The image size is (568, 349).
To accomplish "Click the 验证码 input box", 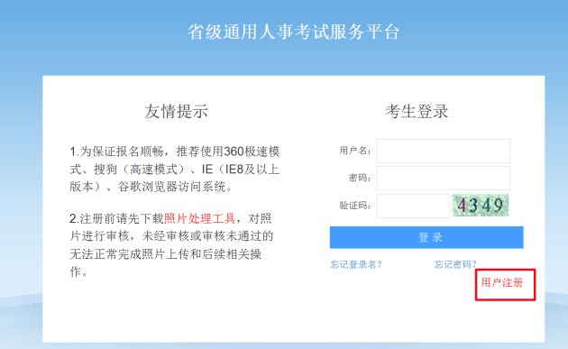I will (413, 206).
